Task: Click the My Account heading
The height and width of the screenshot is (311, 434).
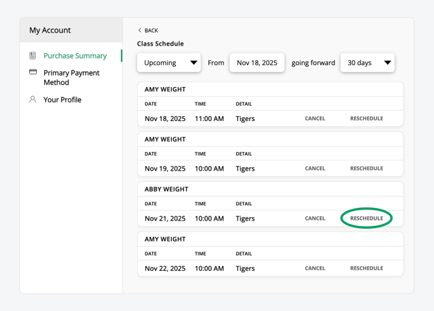Action: click(x=50, y=30)
